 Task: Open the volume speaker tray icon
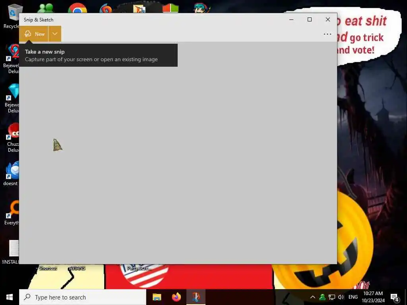[341, 297]
